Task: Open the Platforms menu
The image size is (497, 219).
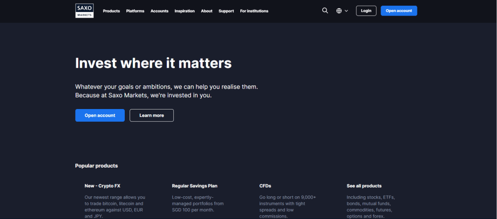Action: pos(135,11)
